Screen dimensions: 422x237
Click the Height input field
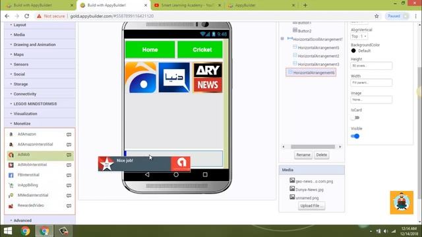pyautogui.click(x=371, y=66)
